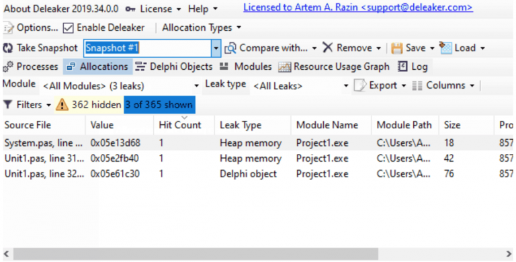This screenshot has width=516, height=262.
Task: Click the Processes gears icon
Action: pos(8,67)
